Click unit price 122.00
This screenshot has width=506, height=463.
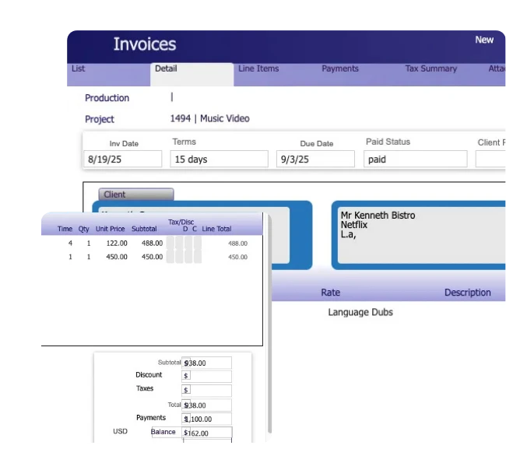117,244
